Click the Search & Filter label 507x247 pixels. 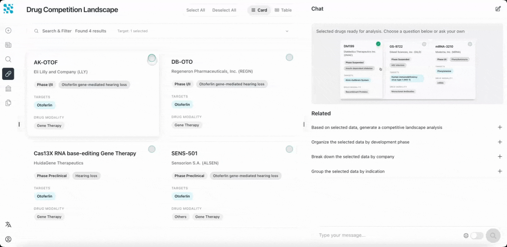(57, 31)
